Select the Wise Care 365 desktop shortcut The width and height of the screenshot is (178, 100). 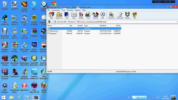pyautogui.click(x=24, y=20)
